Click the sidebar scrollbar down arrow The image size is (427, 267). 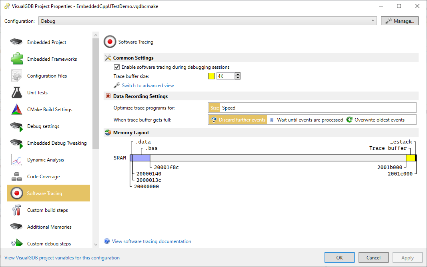coord(96,245)
